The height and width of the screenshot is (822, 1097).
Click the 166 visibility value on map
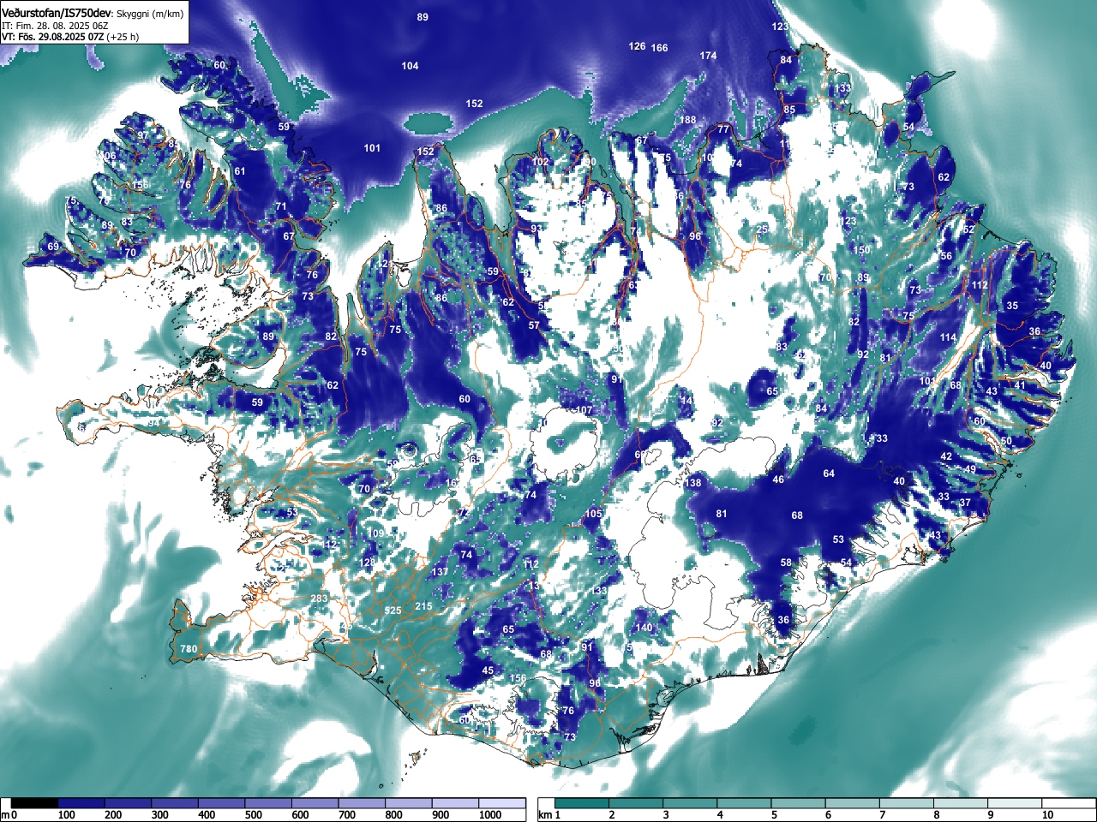coord(659,48)
